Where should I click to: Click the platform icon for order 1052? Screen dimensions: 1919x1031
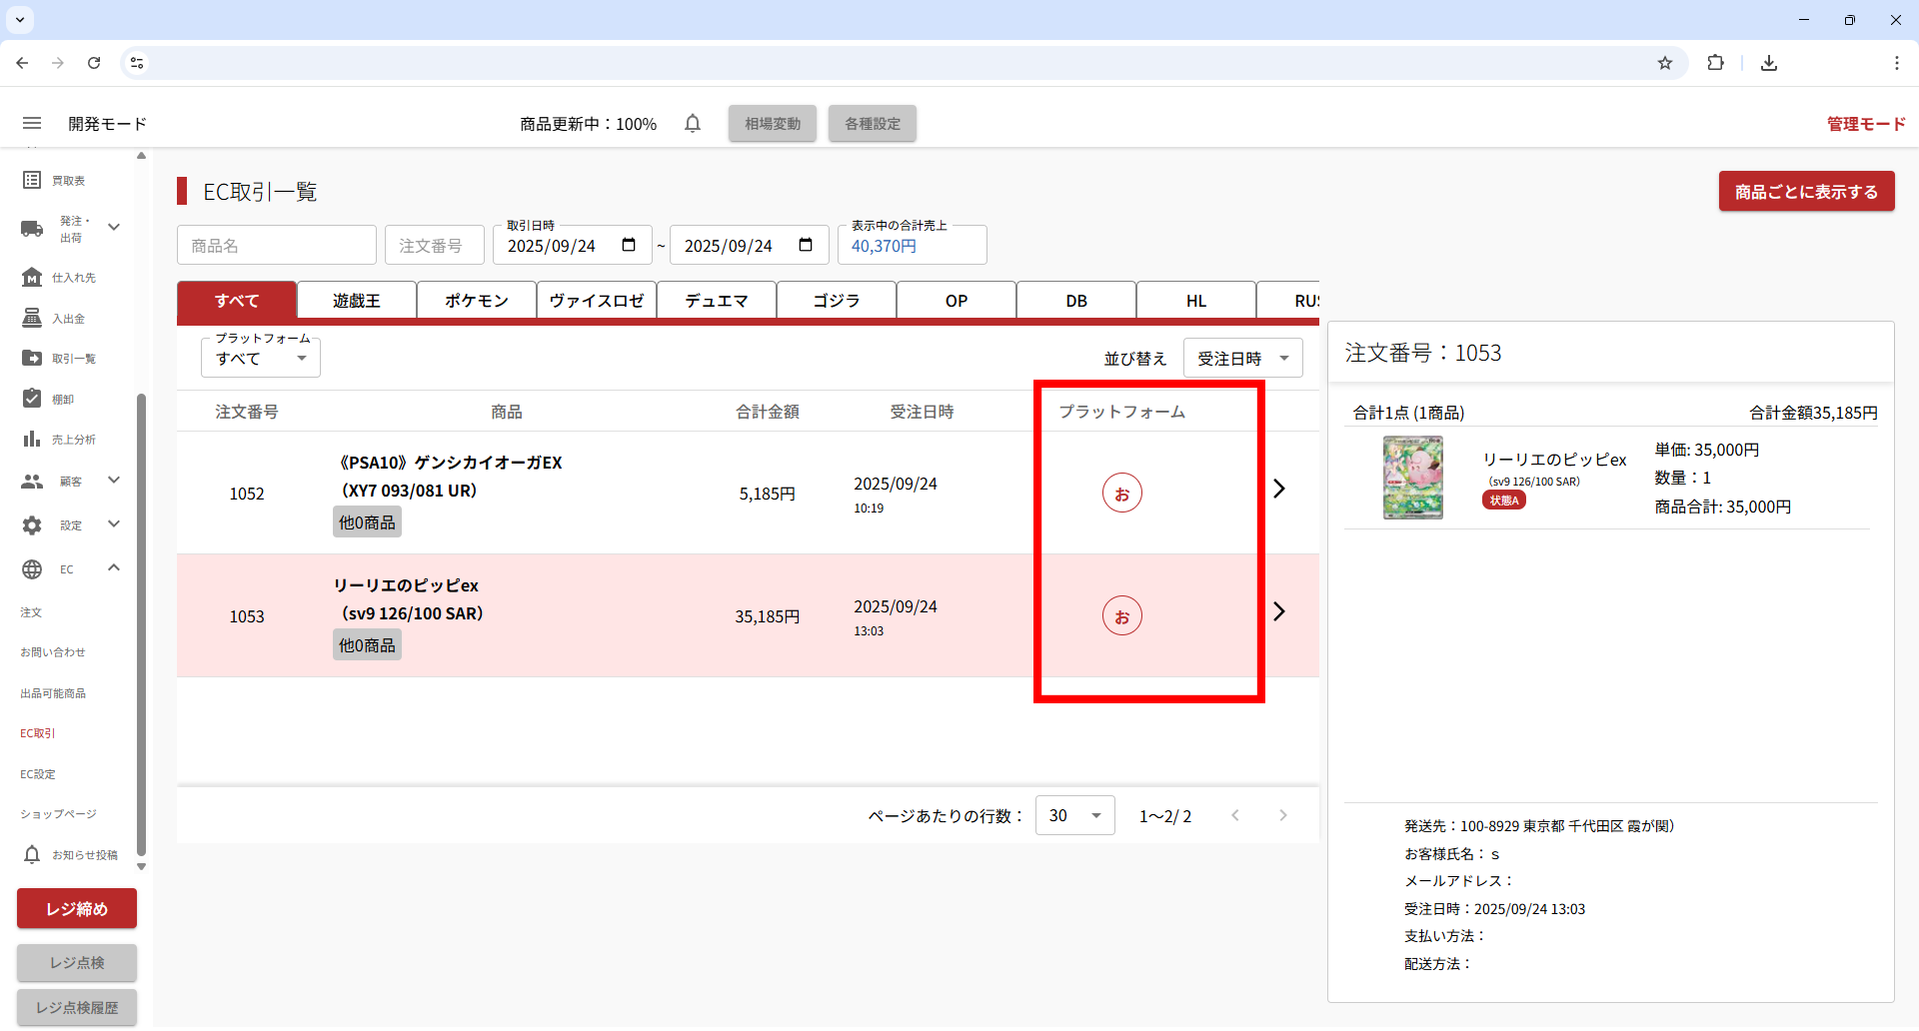(x=1121, y=494)
